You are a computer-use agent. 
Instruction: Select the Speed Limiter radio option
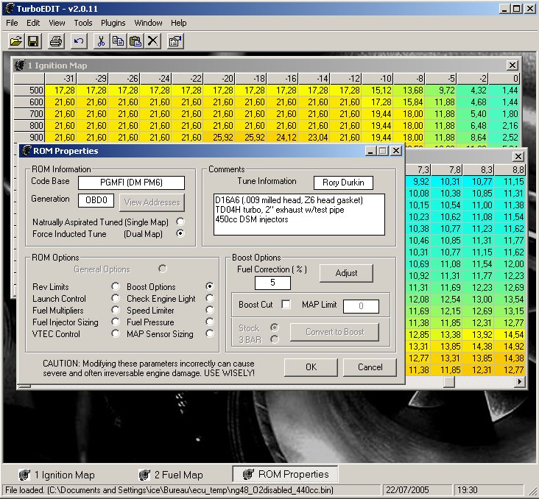click(x=210, y=310)
